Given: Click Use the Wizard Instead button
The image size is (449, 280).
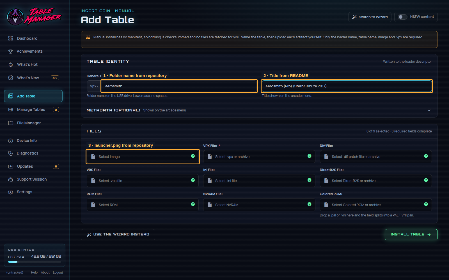Looking at the screenshot, I should click(x=118, y=235).
